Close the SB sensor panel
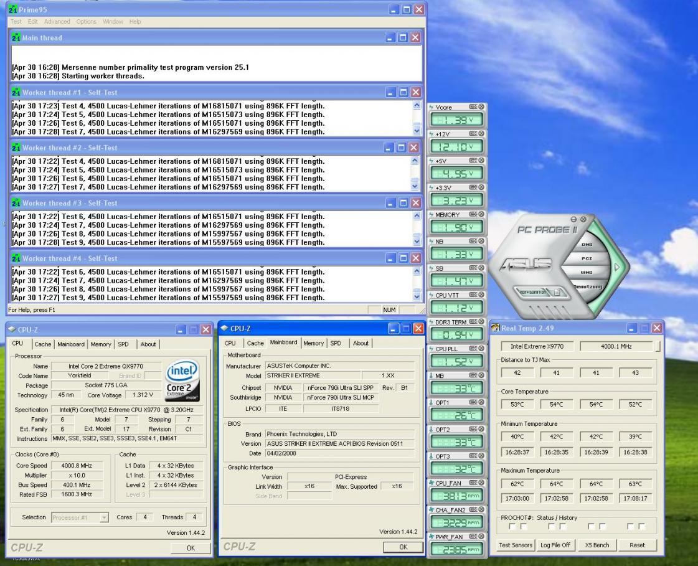Viewport: 698px width, 566px height. [481, 268]
